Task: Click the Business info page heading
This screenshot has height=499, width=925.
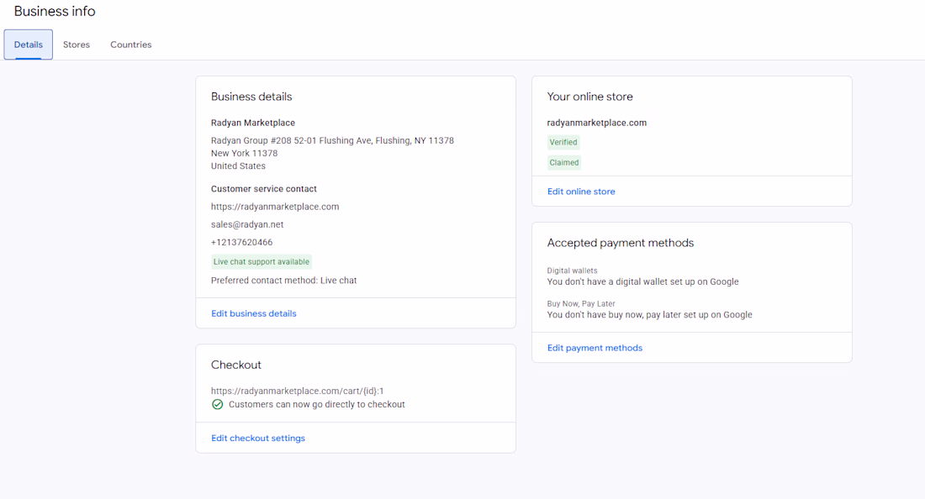Action: [55, 11]
